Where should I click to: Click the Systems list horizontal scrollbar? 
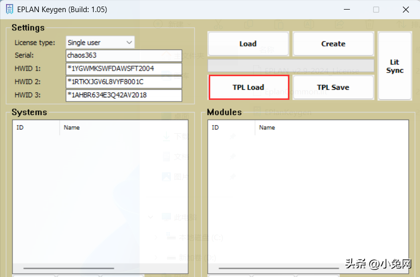[x=69, y=268]
